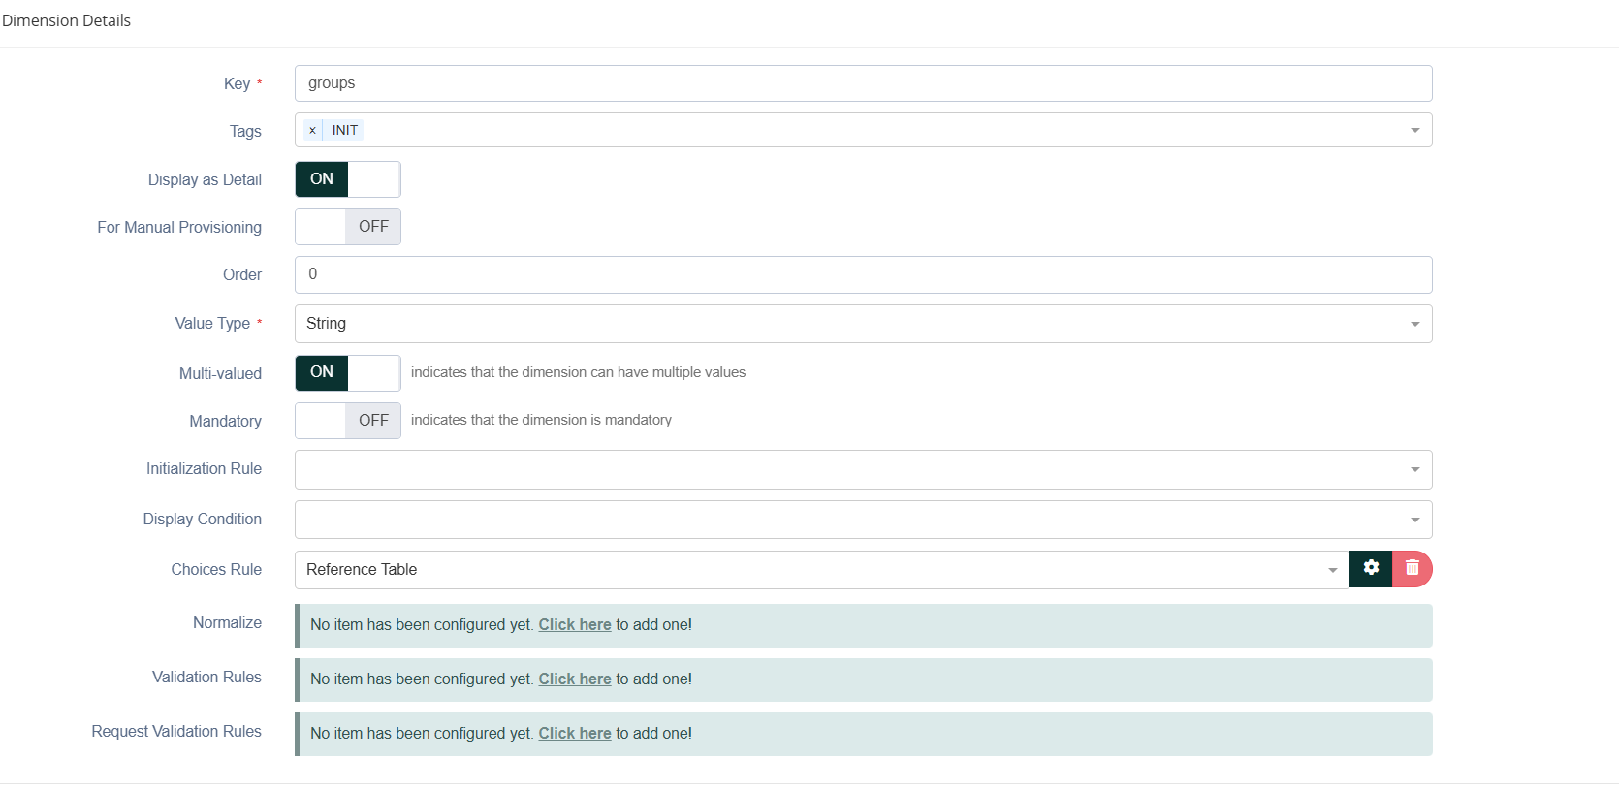
Task: Expand the Initialization Rule dropdown
Action: coord(864,469)
